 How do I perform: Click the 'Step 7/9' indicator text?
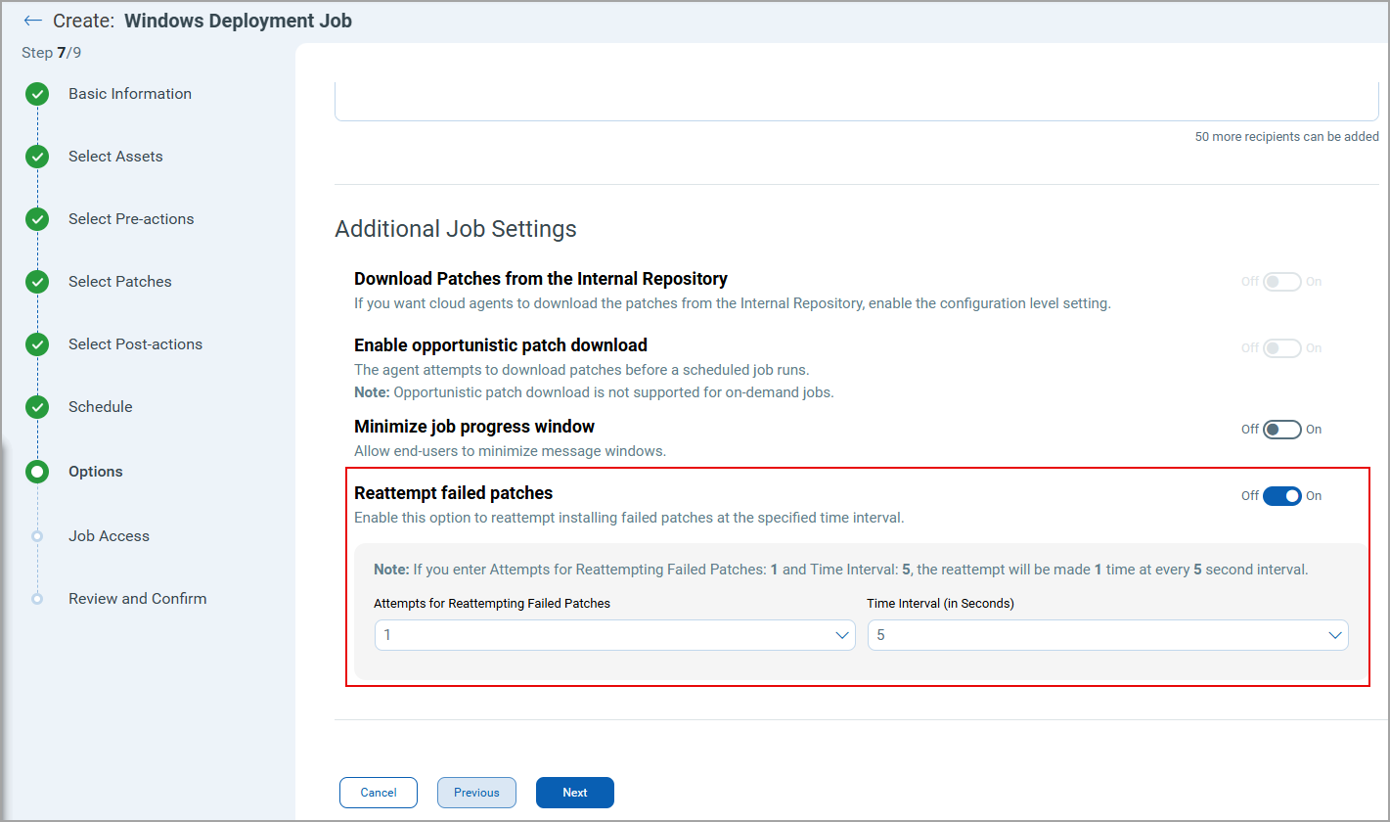(x=52, y=53)
